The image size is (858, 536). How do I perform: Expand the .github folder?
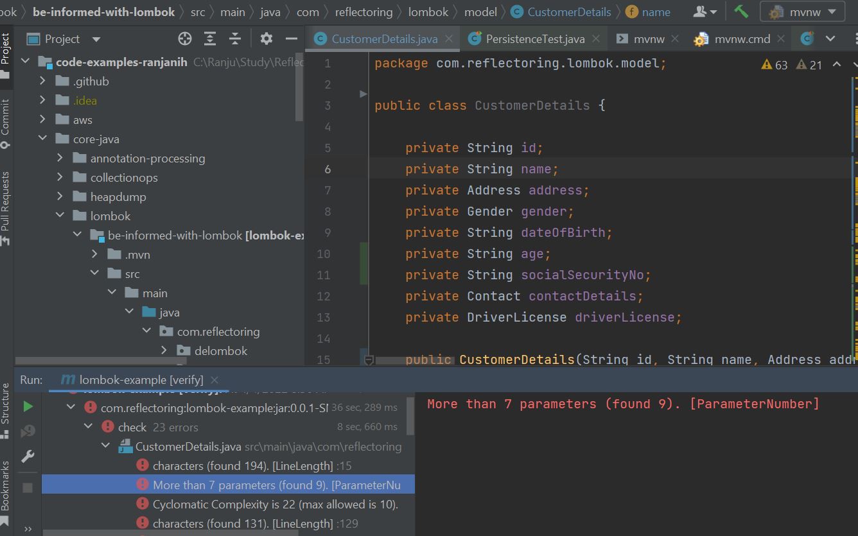tap(42, 82)
